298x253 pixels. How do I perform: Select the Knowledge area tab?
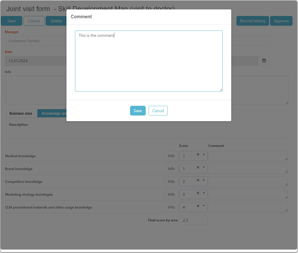click(52, 114)
